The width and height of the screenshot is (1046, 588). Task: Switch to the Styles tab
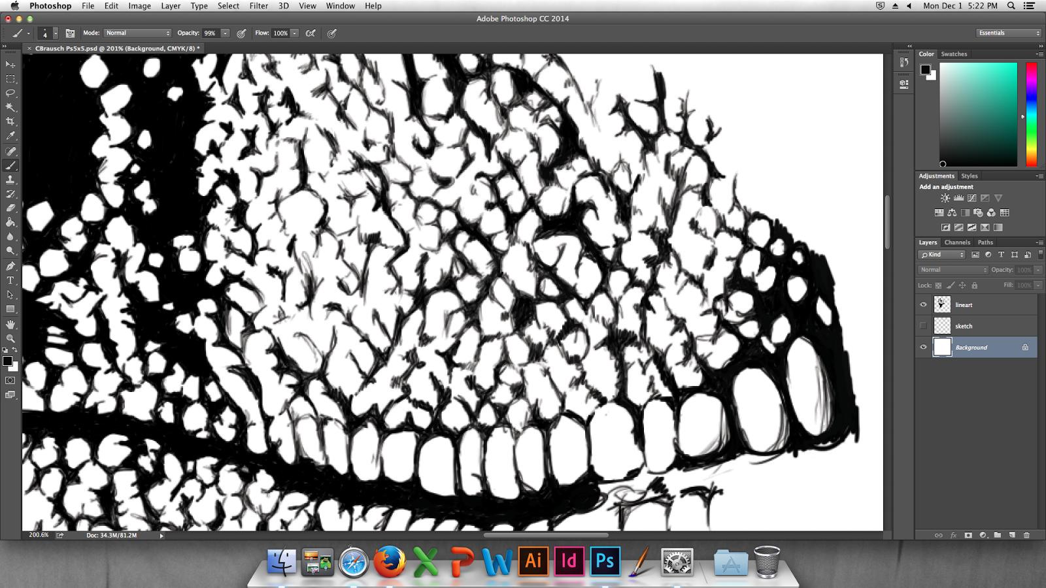pos(970,176)
